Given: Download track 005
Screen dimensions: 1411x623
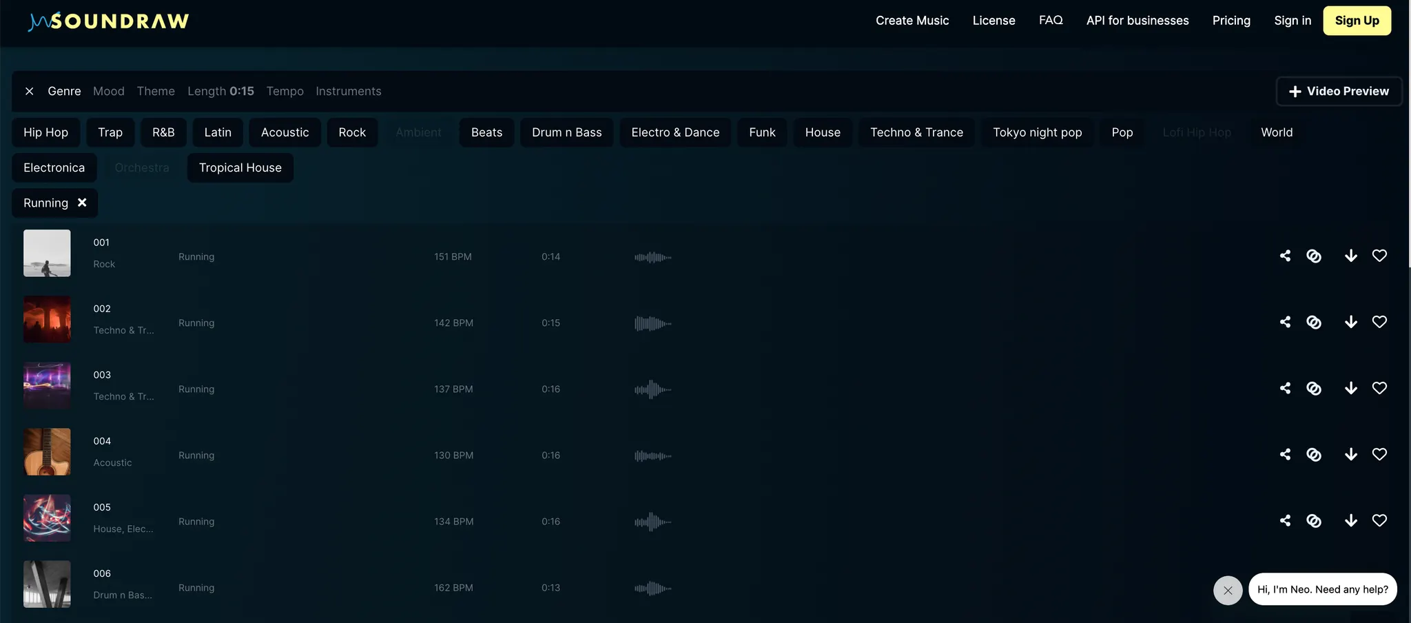Looking at the screenshot, I should (1351, 520).
